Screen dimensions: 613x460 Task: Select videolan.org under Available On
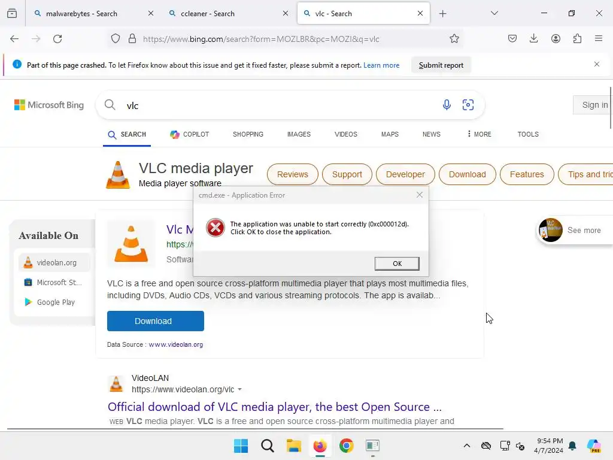point(54,262)
